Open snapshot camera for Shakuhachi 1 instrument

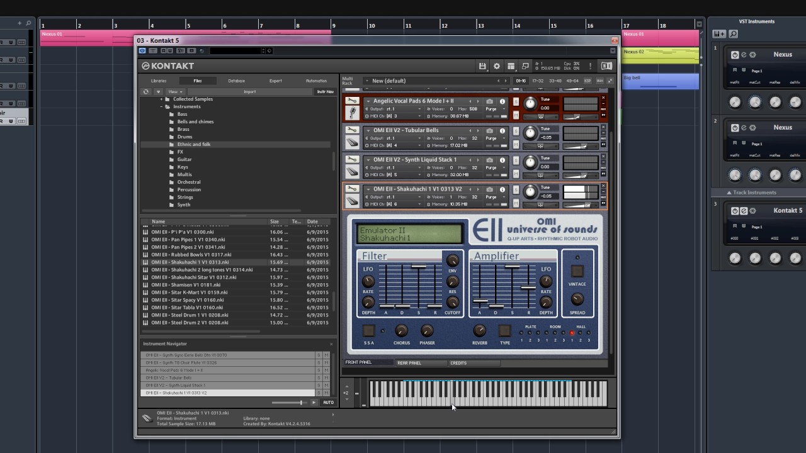click(490, 189)
